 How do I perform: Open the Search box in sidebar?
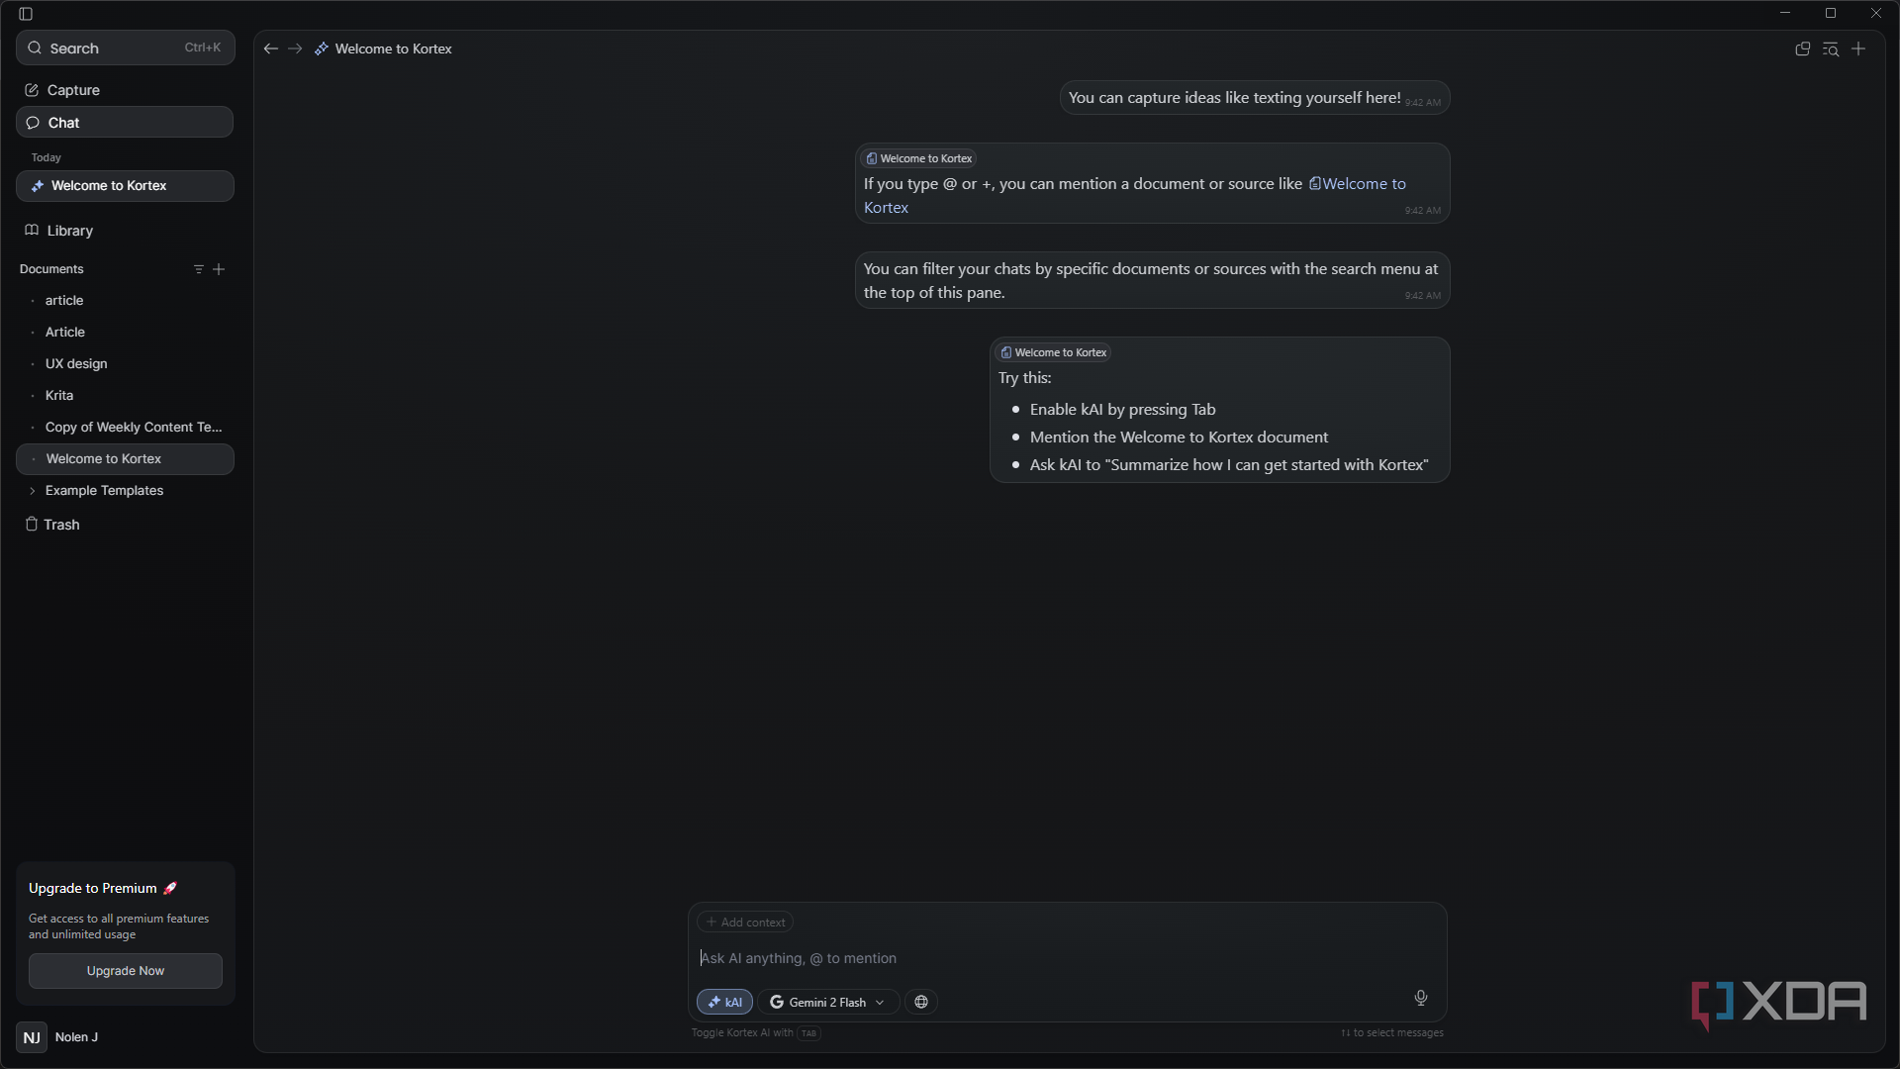pyautogui.click(x=126, y=48)
